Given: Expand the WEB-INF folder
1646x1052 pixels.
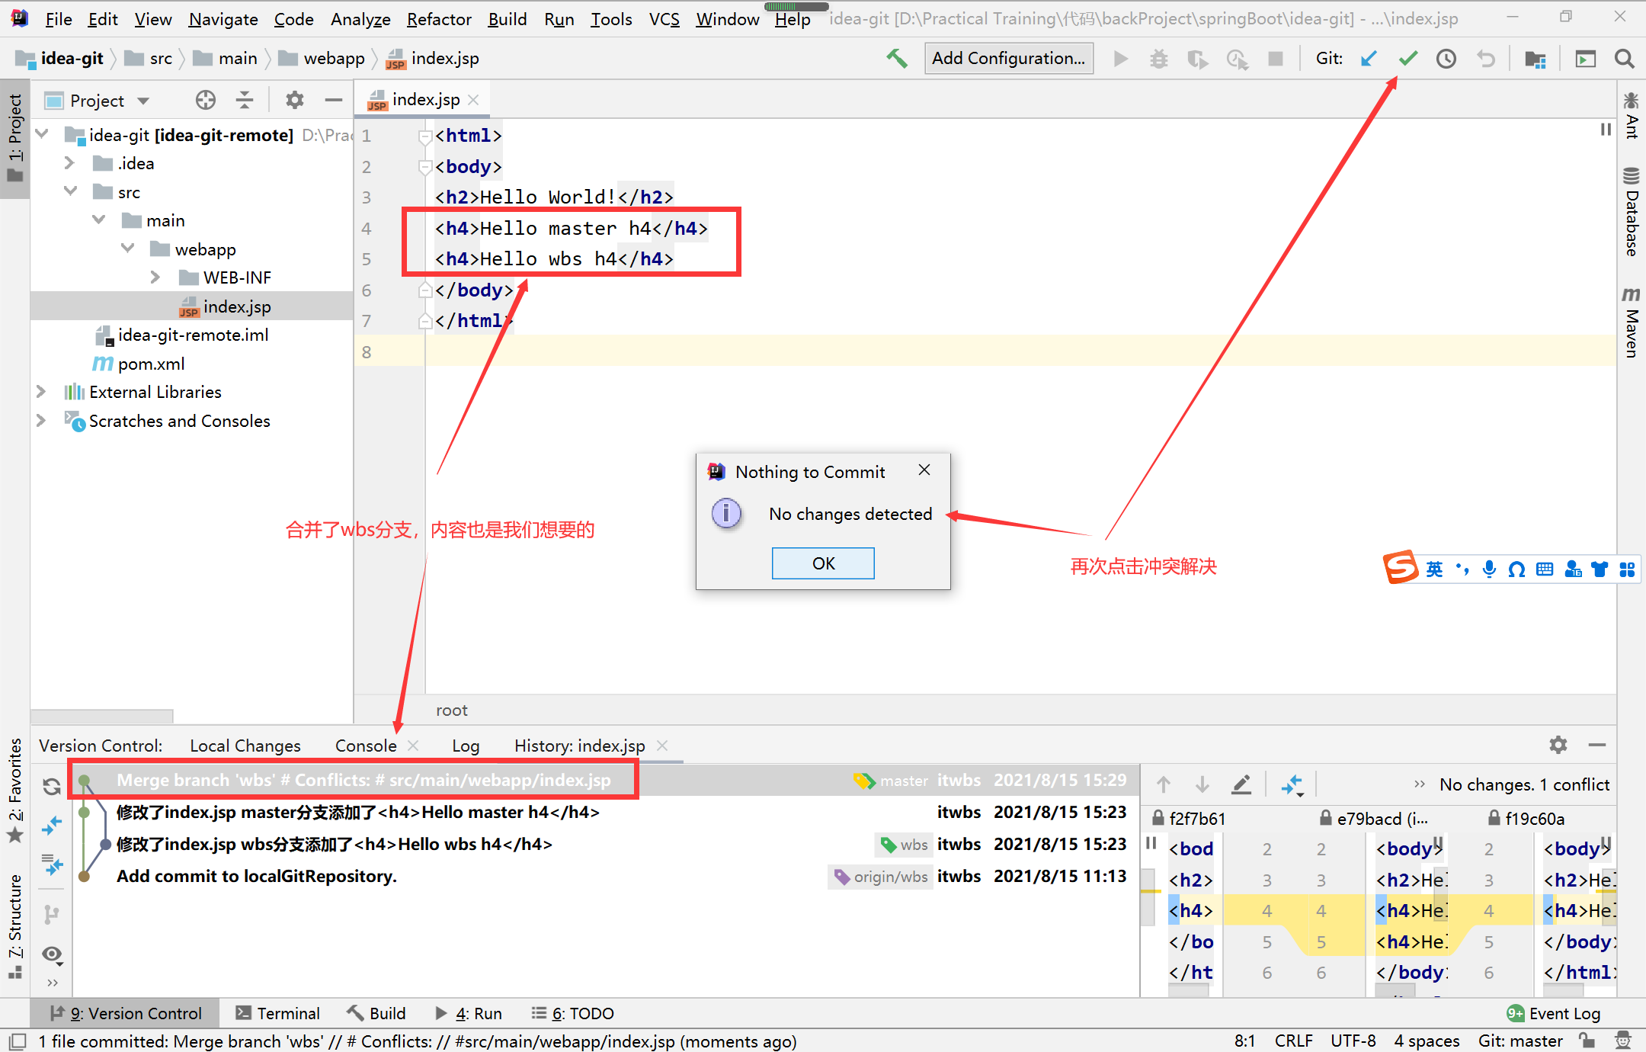Looking at the screenshot, I should coord(155,277).
